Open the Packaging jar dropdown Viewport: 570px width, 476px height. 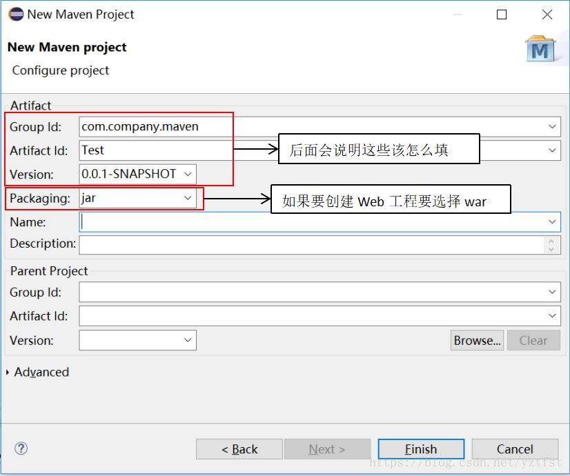188,198
